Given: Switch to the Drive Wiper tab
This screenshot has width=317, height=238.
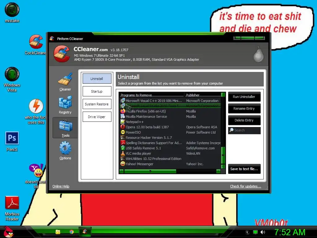Looking at the screenshot, I should [97, 117].
